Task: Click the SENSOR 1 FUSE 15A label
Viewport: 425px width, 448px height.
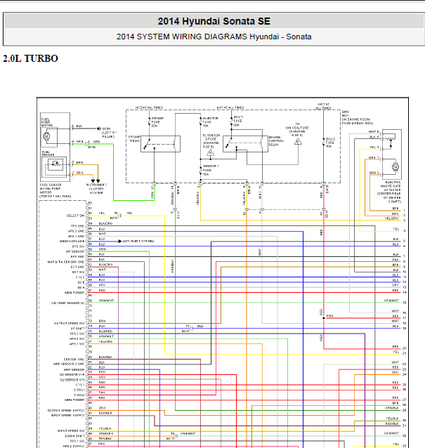Action: click(211, 170)
